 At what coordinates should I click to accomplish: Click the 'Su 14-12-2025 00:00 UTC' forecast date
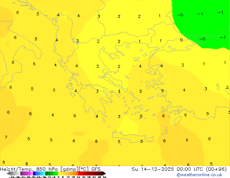click(168, 169)
